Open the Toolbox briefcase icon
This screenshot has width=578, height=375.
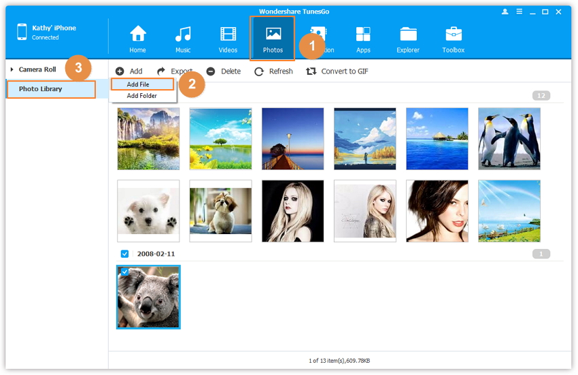[x=454, y=35]
